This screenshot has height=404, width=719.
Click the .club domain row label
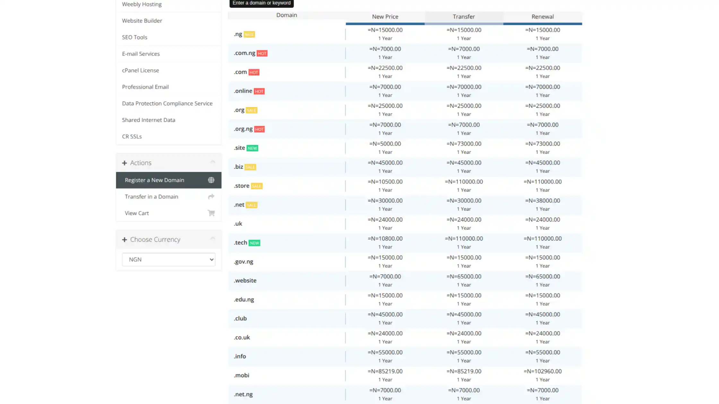pos(240,318)
